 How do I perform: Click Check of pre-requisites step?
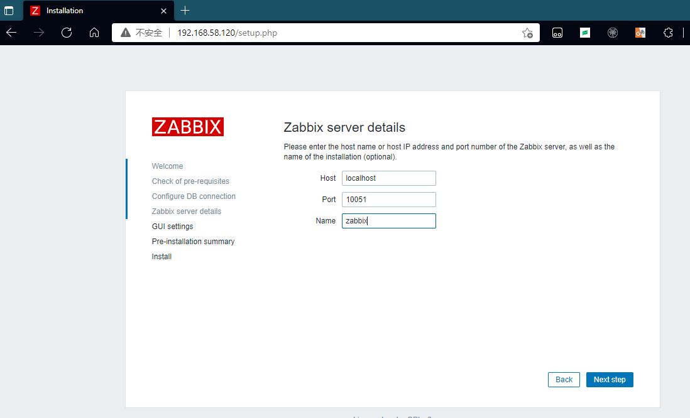(x=190, y=181)
